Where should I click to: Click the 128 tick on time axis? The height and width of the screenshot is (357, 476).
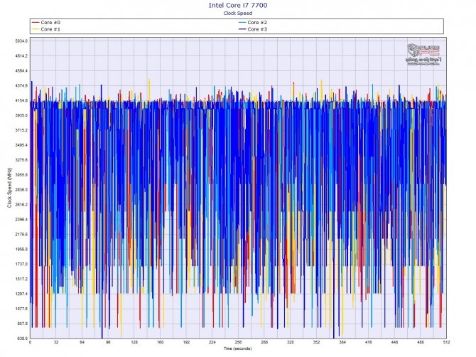(x=134, y=342)
